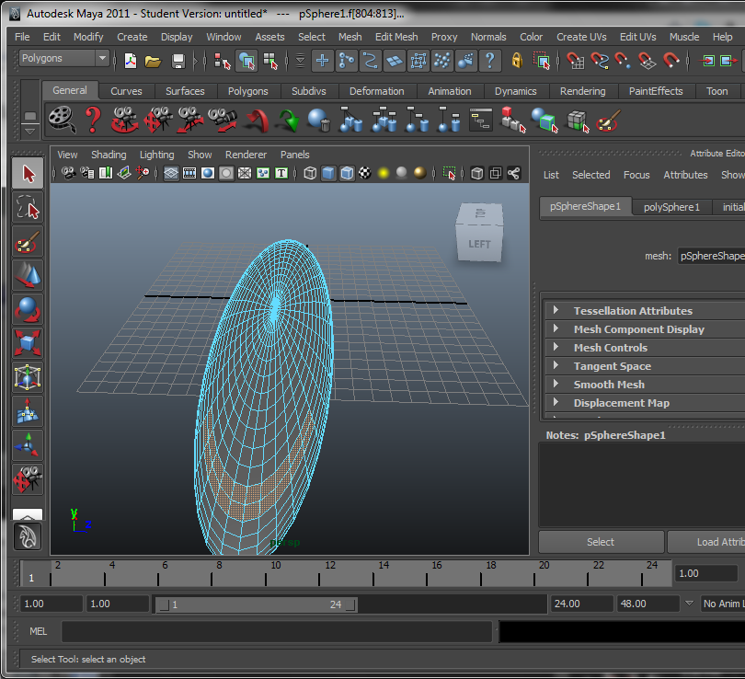Click the red question mark shelf icon
The height and width of the screenshot is (679, 745).
93,120
